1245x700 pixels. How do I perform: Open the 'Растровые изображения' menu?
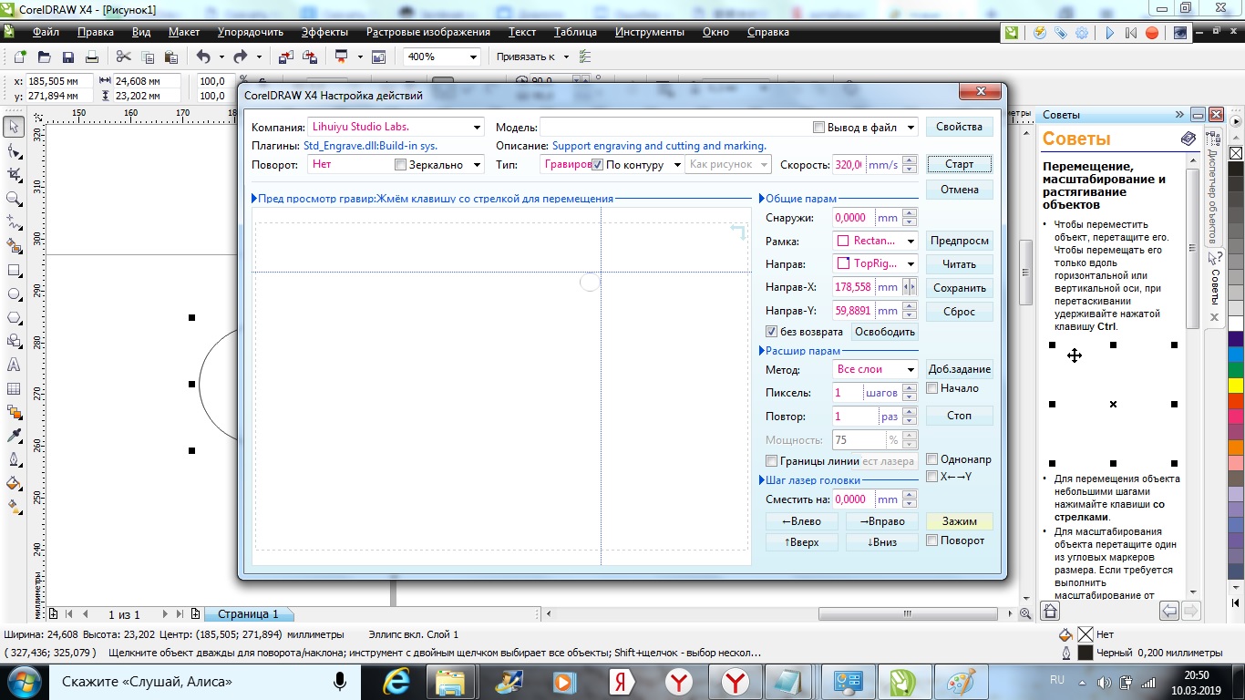(x=428, y=32)
